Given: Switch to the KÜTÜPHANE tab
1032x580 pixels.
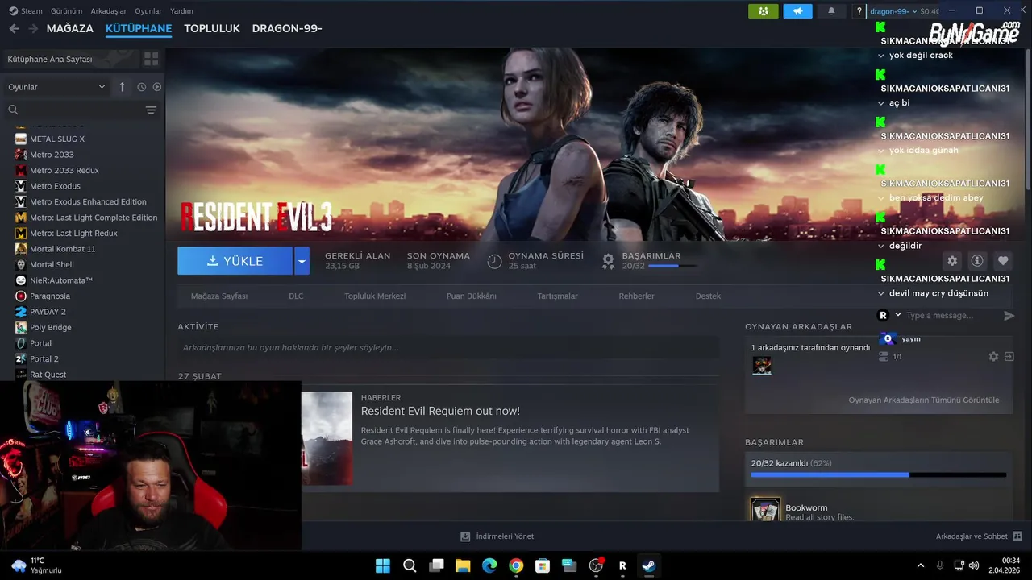Looking at the screenshot, I should [139, 28].
